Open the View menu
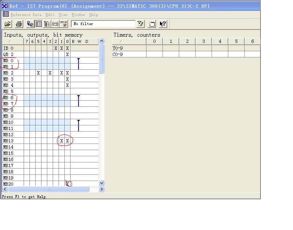This screenshot has width=293, height=230. pyautogui.click(x=63, y=15)
